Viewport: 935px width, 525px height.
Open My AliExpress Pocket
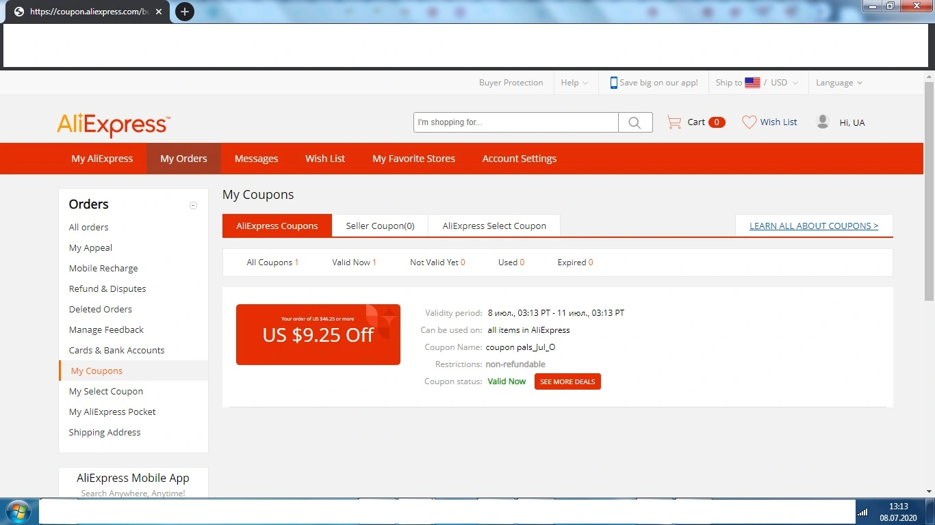pos(112,412)
